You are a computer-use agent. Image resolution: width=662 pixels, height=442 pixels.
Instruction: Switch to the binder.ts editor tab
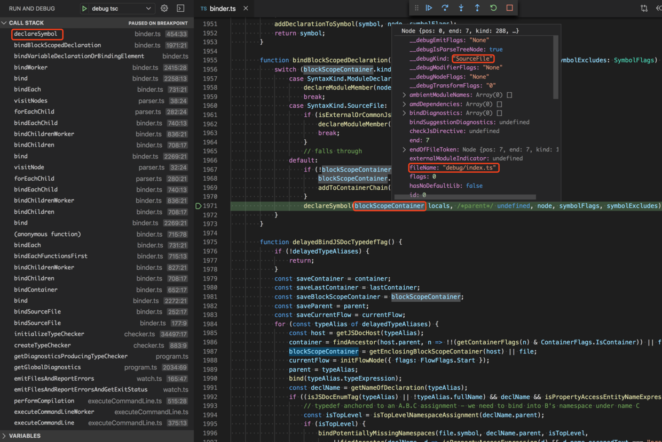[222, 9]
